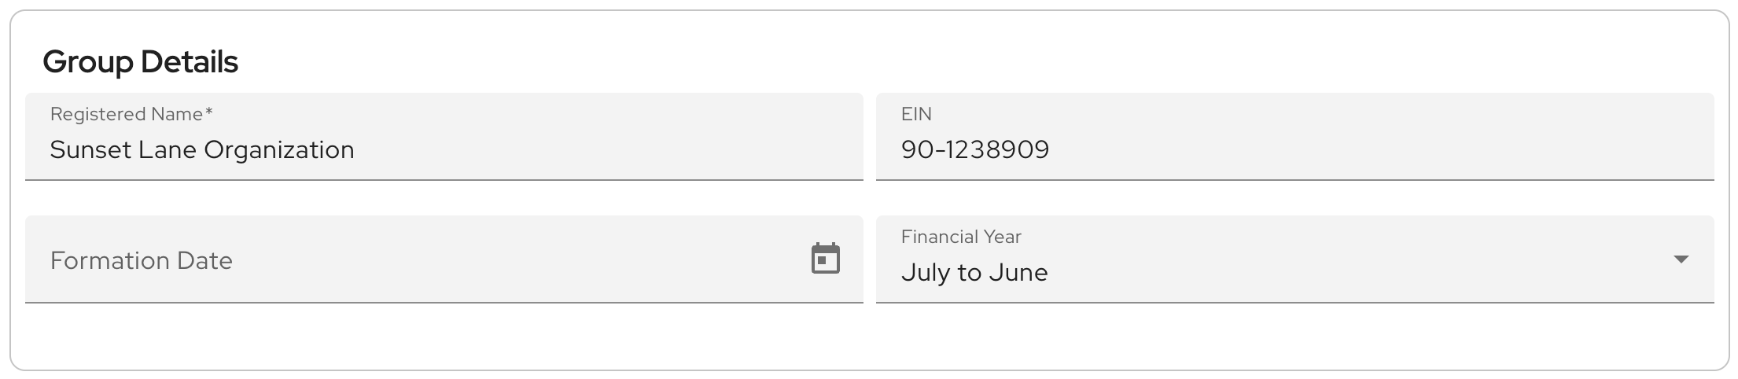Open the Formation Date calendar picker

click(x=825, y=259)
